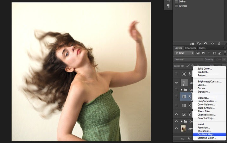This screenshot has width=227, height=143.
Task: Enable the Reverse checkbox
Action: click(176, 6)
